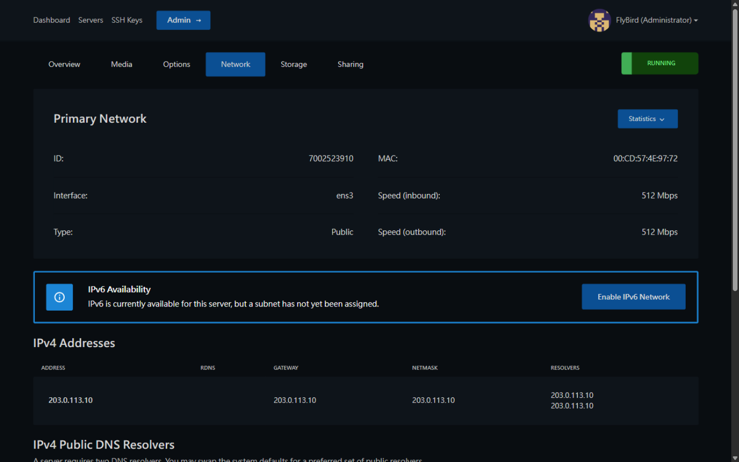Expand the Statistics dropdown
The width and height of the screenshot is (739, 462).
[x=648, y=119]
